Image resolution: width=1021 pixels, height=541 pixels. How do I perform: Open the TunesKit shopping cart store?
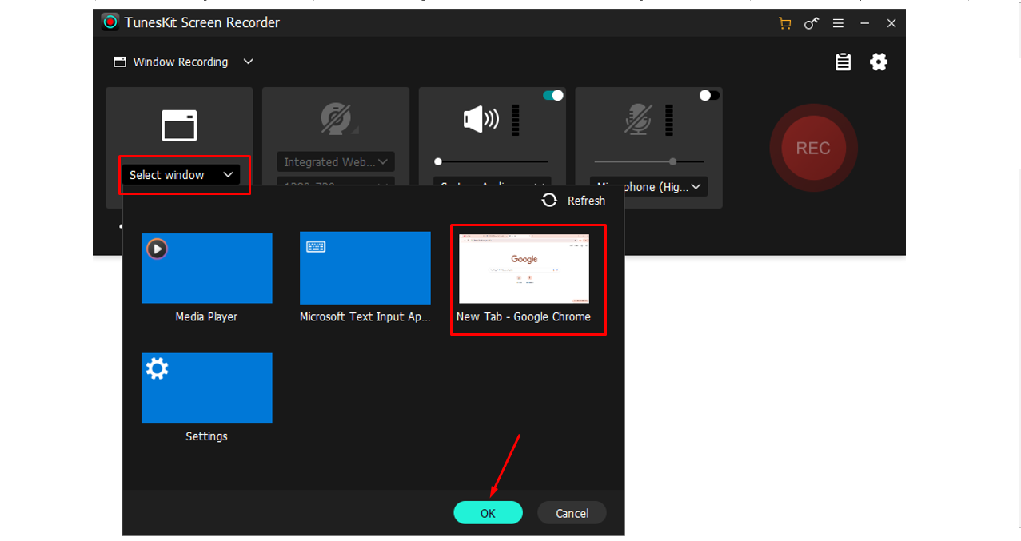pyautogui.click(x=784, y=23)
